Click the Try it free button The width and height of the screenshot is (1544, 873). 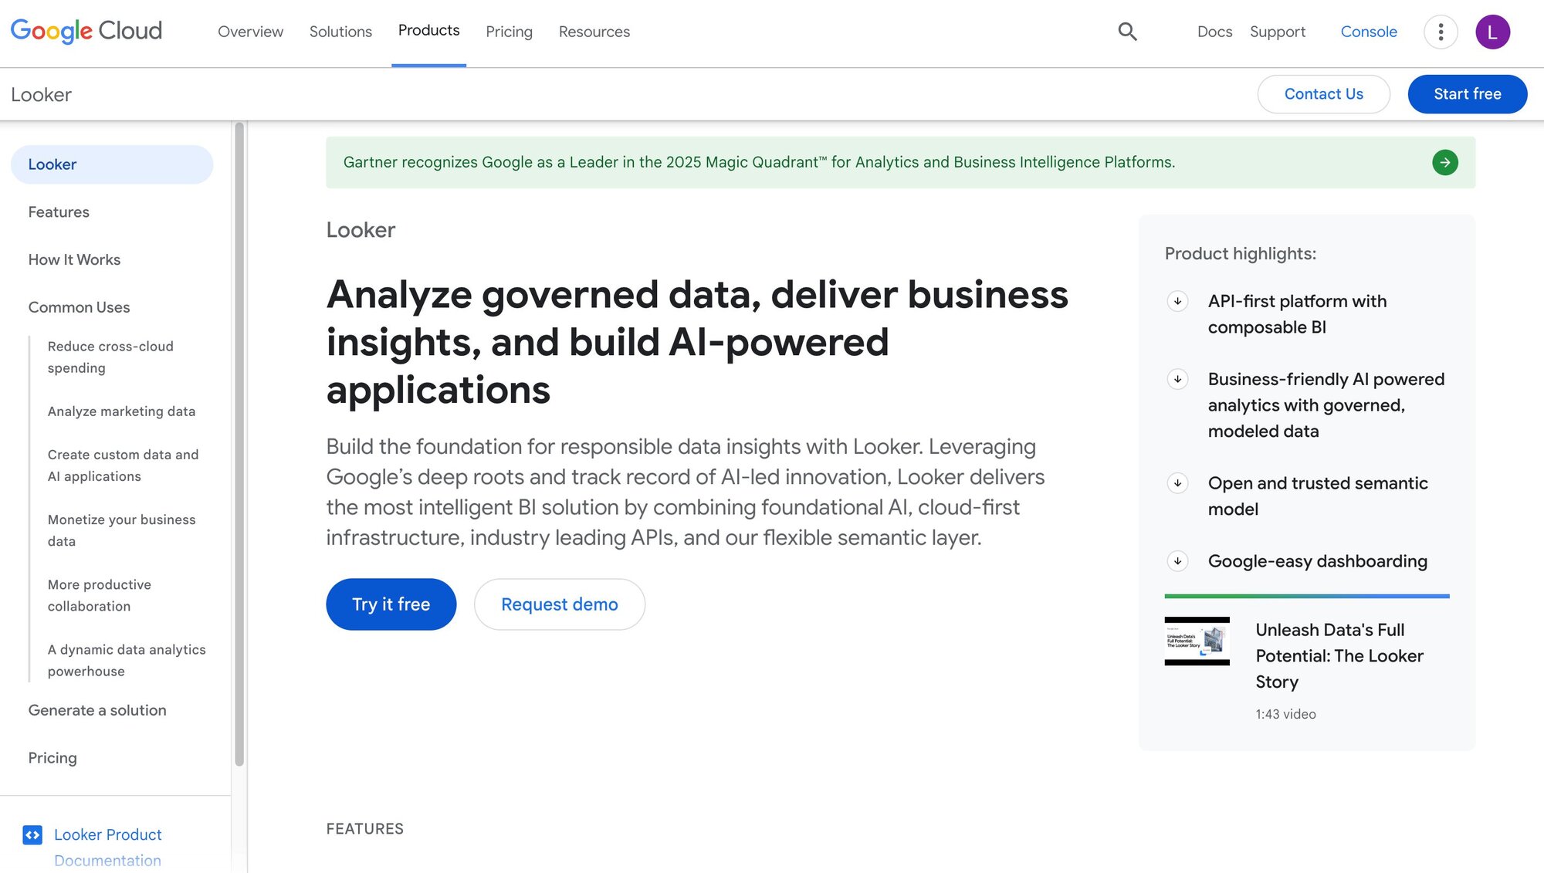click(391, 604)
